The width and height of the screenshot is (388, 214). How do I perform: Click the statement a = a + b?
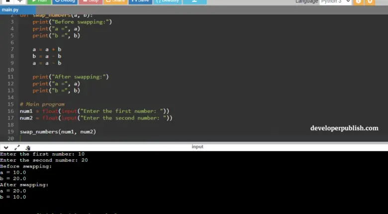pos(47,49)
